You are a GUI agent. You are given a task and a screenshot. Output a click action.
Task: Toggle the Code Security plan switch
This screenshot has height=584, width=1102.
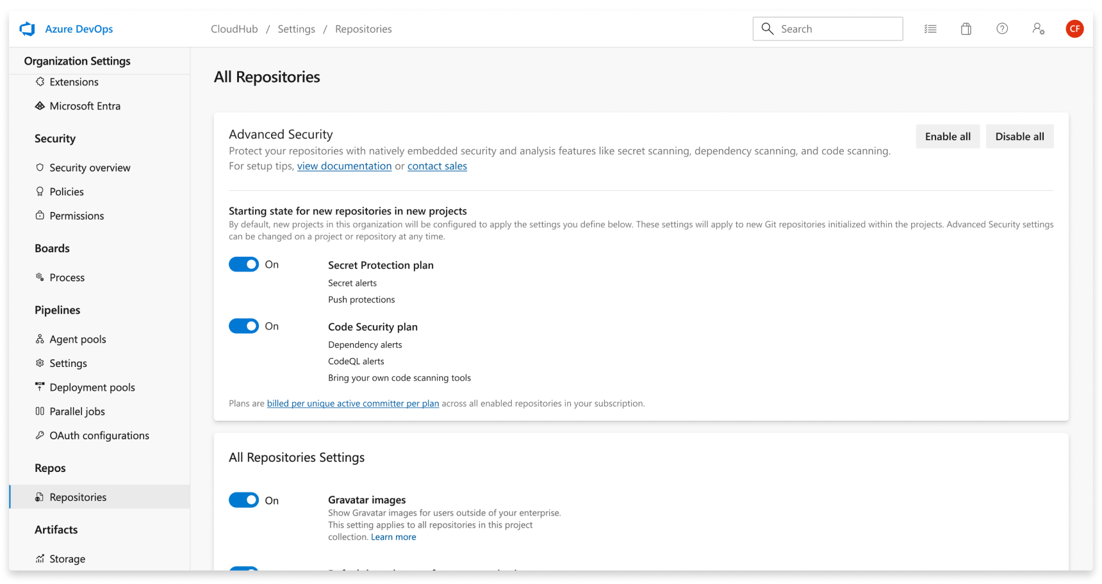243,326
